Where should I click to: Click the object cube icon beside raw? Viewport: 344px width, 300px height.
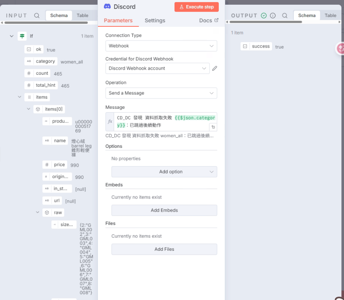pyautogui.click(x=47, y=212)
